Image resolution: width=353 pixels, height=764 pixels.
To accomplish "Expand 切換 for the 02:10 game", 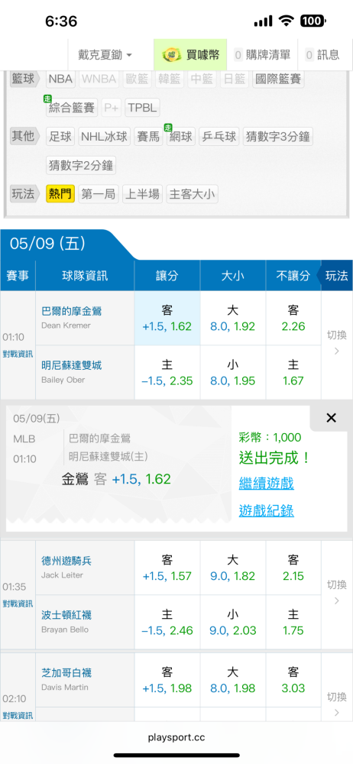I will coord(336,704).
